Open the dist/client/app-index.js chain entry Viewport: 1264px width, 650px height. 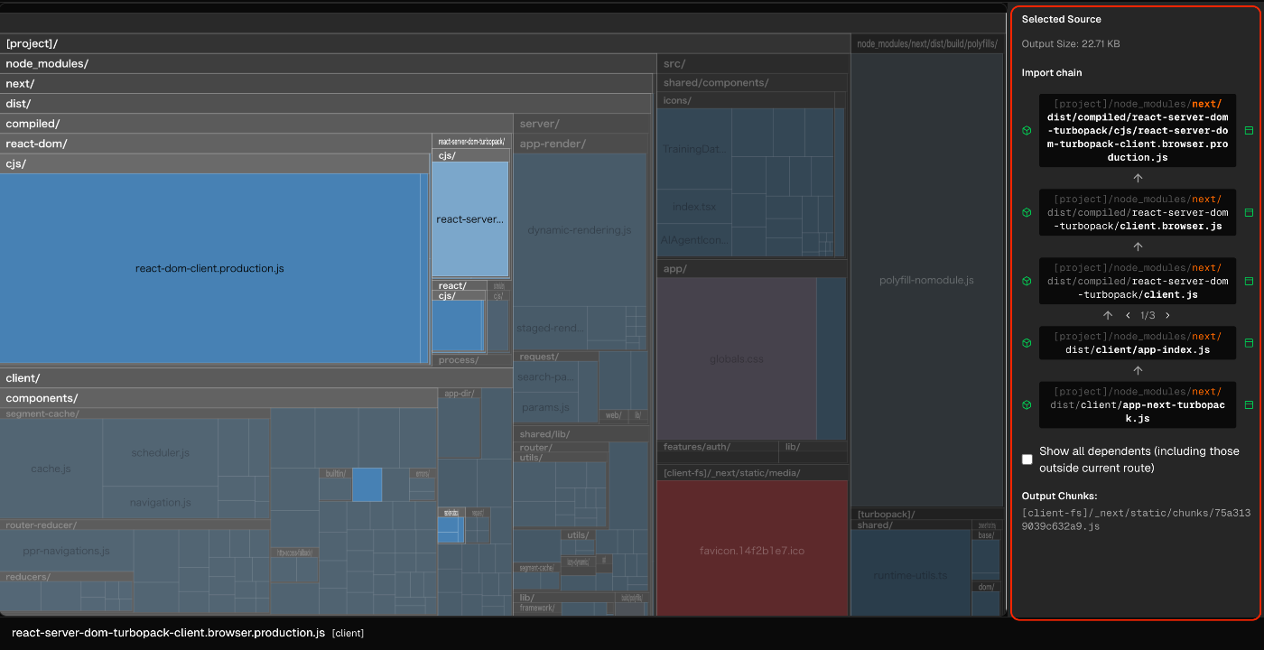[x=1138, y=343]
